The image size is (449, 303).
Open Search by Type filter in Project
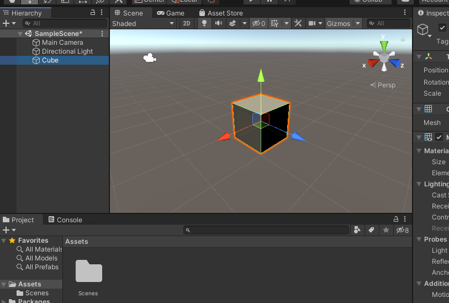357,230
